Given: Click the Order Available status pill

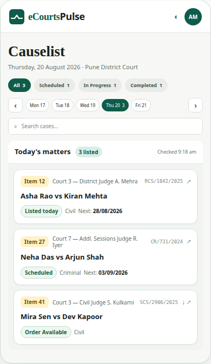Looking at the screenshot, I should (x=46, y=332).
